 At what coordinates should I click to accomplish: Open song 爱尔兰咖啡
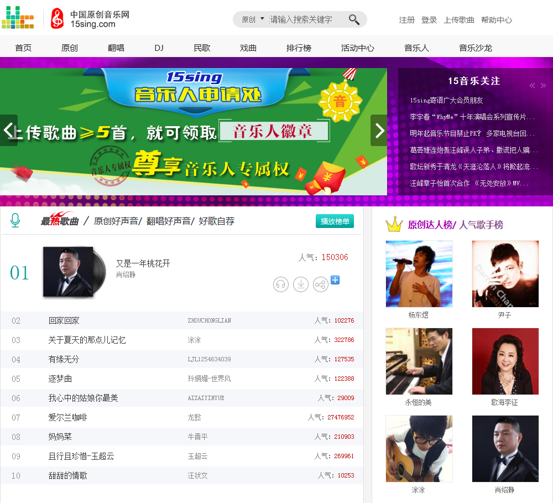[67, 418]
